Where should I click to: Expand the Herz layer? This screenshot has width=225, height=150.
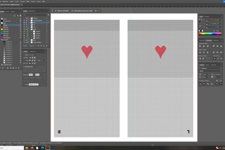(x=29, y=27)
